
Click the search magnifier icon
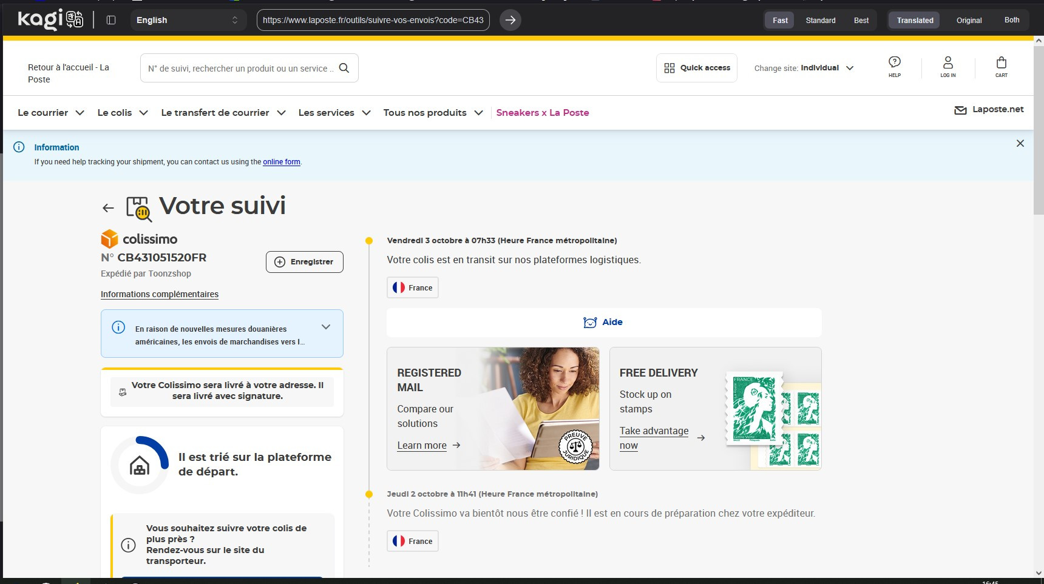click(344, 68)
